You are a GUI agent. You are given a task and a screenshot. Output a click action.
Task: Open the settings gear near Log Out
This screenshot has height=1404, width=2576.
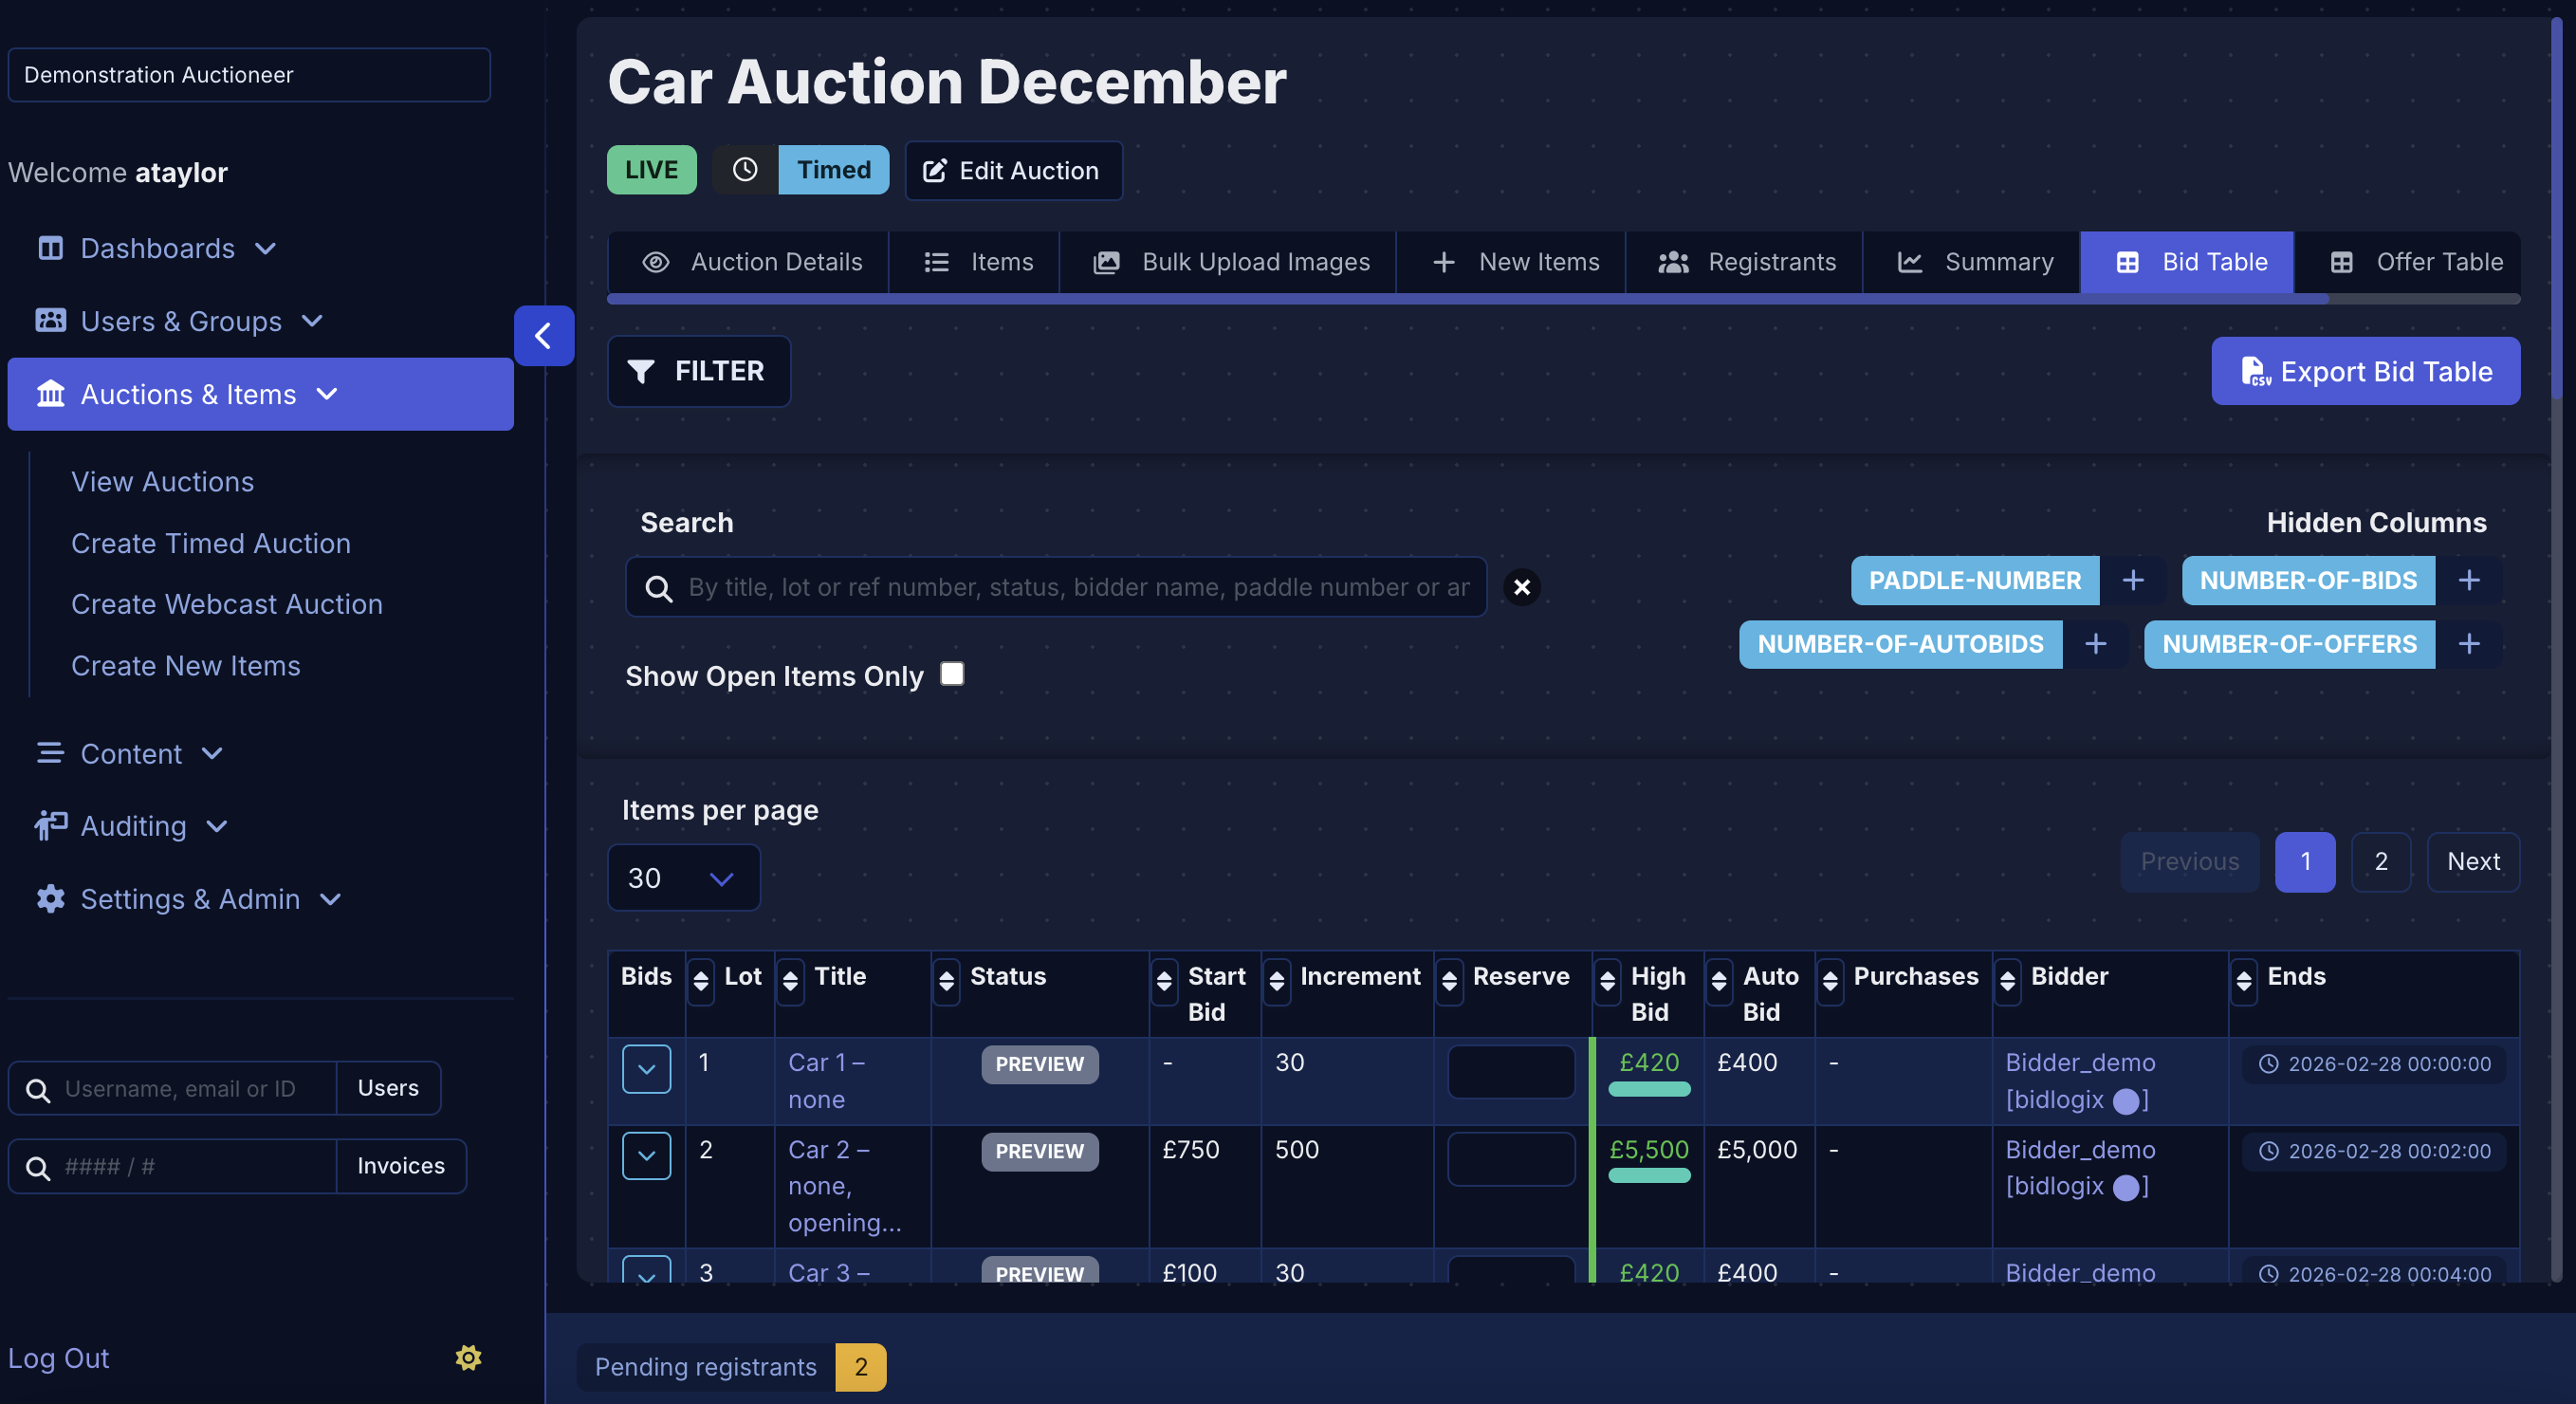pos(468,1358)
